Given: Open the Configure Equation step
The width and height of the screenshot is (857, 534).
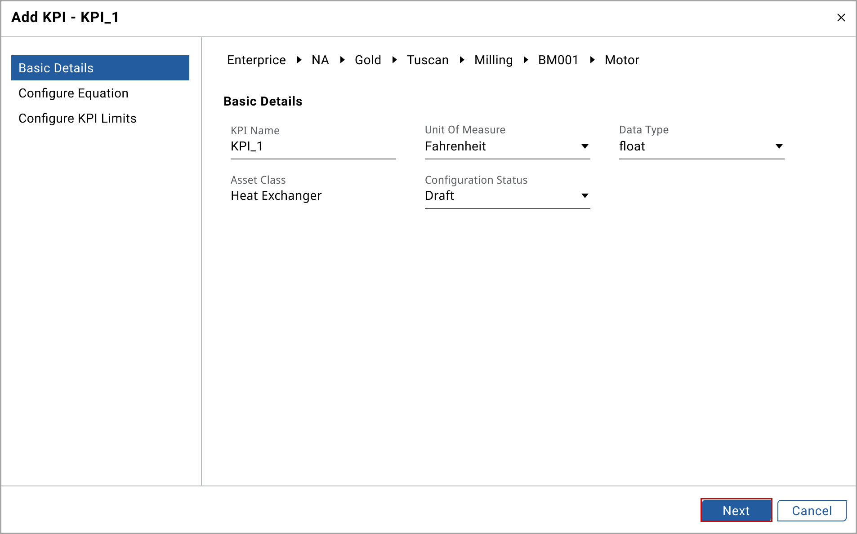Looking at the screenshot, I should (x=73, y=93).
